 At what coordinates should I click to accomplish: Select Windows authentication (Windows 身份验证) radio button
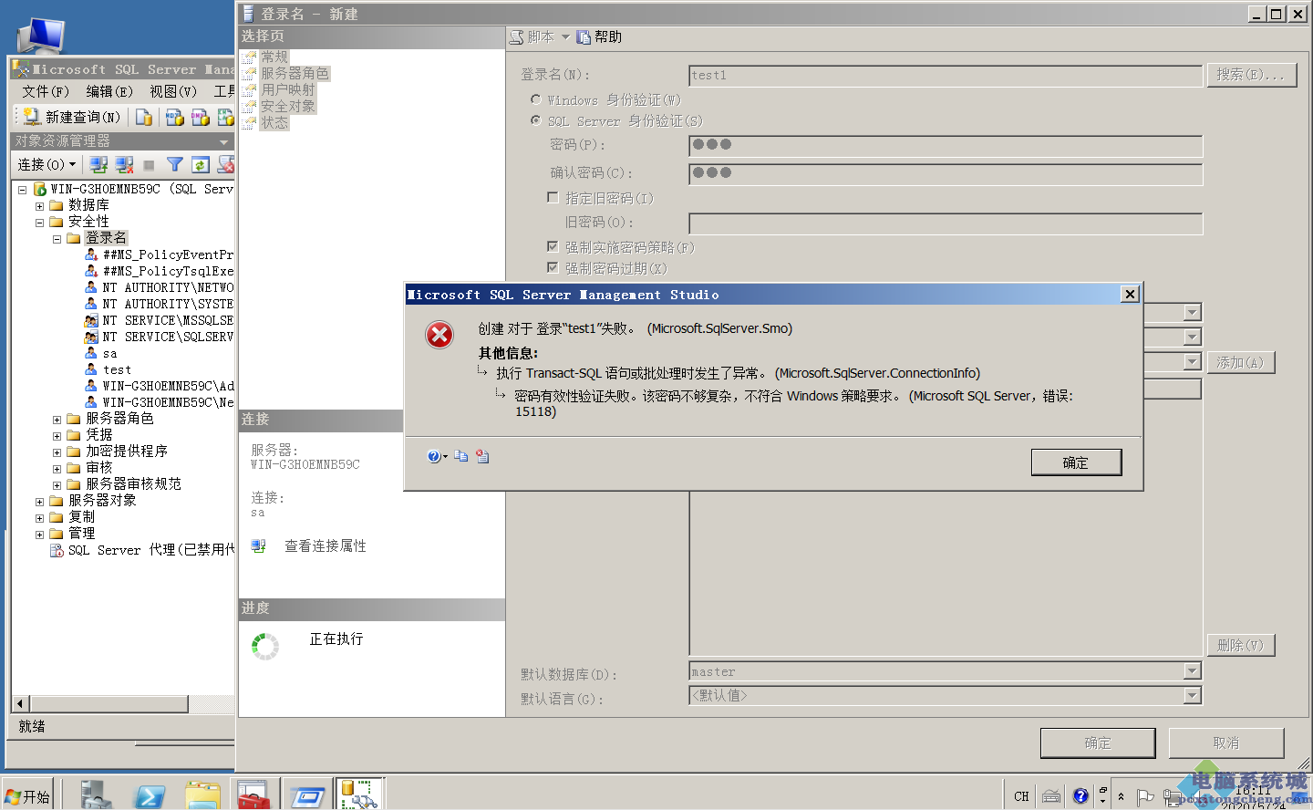coord(535,99)
